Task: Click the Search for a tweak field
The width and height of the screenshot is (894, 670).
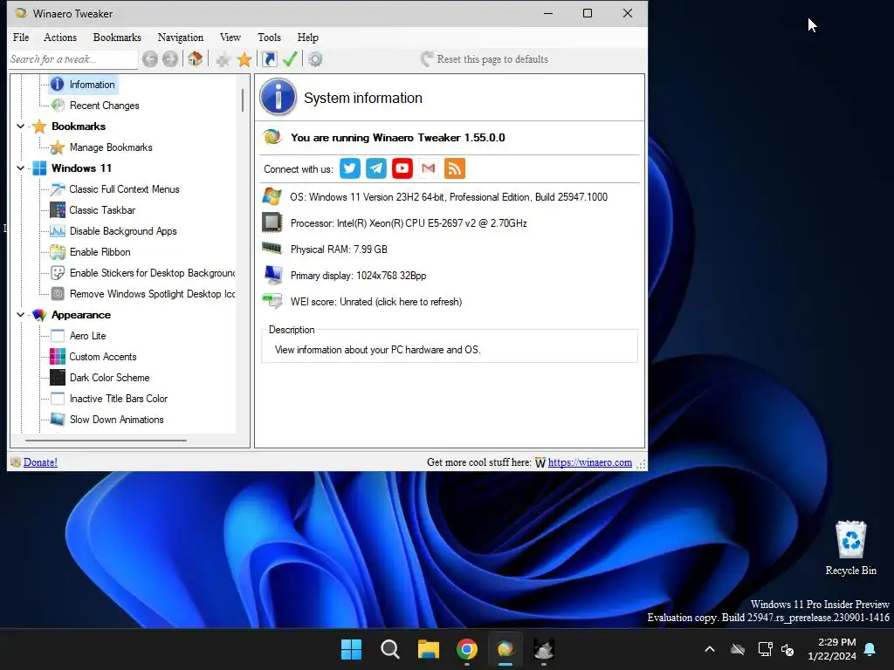Action: tap(73, 59)
